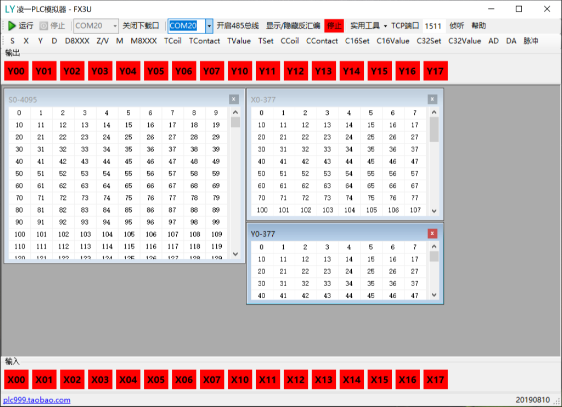Toggle input X17 switch
This screenshot has width=562, height=407.
(435, 380)
